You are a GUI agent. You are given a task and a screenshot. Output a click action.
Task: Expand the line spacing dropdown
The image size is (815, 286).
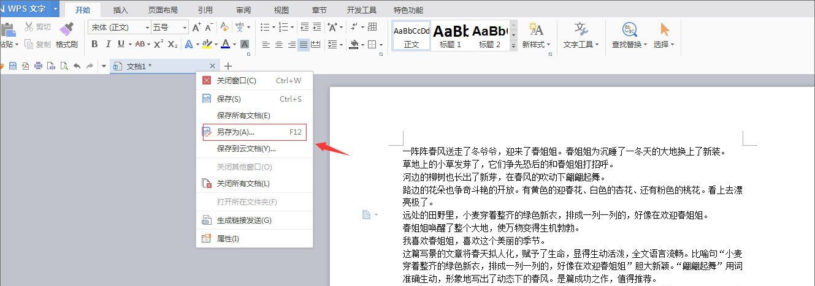coord(341,44)
